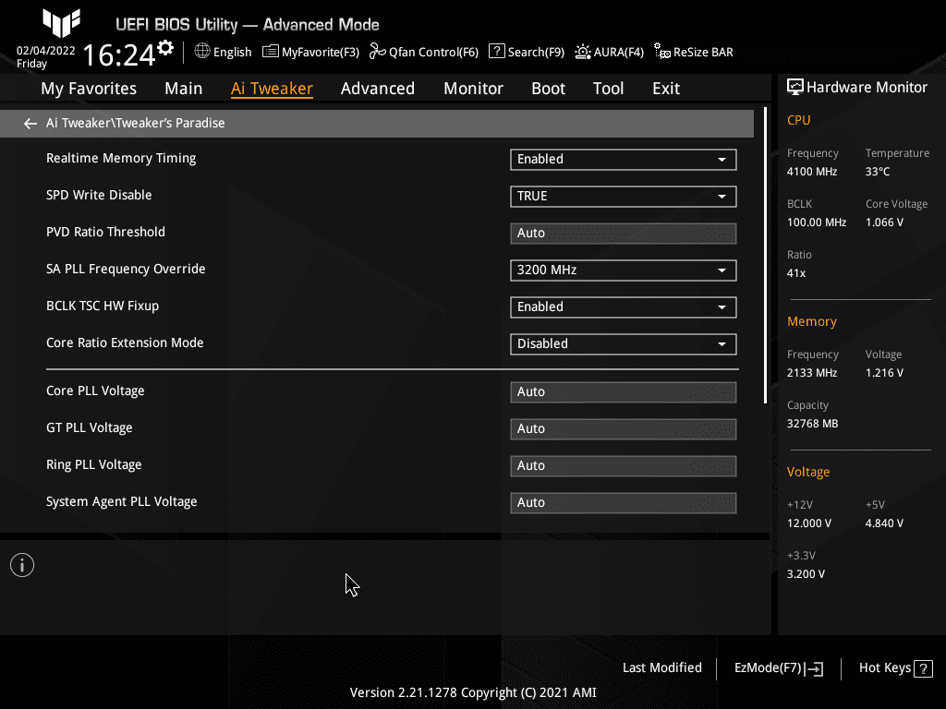Image resolution: width=946 pixels, height=709 pixels.
Task: Open Qfan Control fan icon
Action: pyautogui.click(x=378, y=52)
